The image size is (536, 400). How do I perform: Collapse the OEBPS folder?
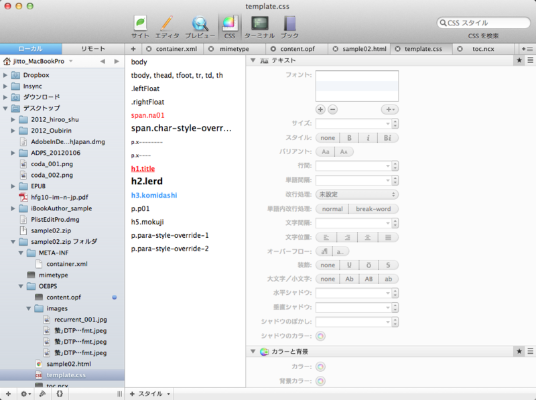tap(21, 286)
